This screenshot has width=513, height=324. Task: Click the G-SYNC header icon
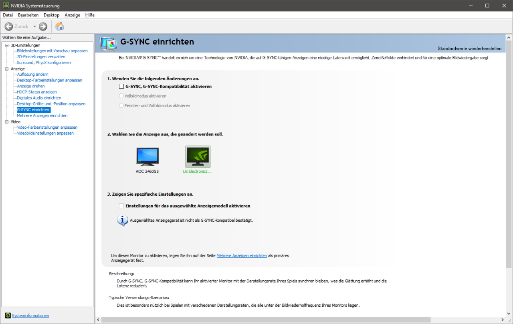[108, 43]
